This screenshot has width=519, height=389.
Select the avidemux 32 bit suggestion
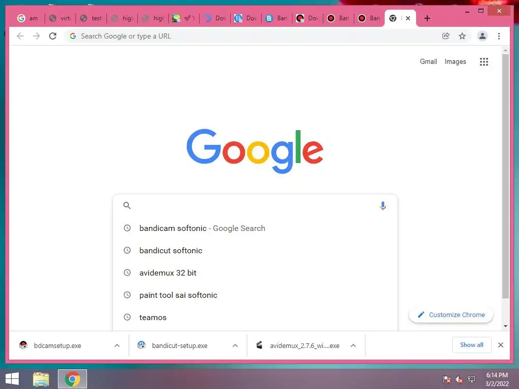[x=255, y=273]
